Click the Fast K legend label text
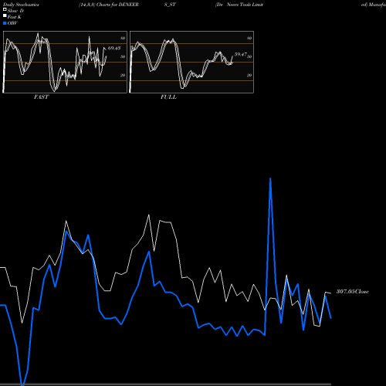Viewport: 386px width, 386px height. point(15,17)
